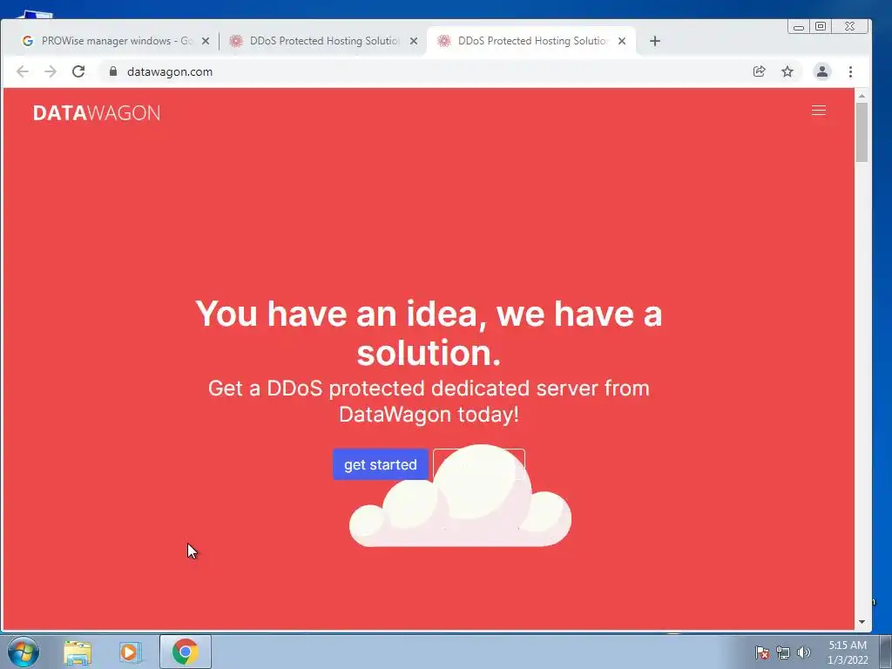Click the volume speaker tray icon
This screenshot has height=669, width=892.
pos(804,652)
